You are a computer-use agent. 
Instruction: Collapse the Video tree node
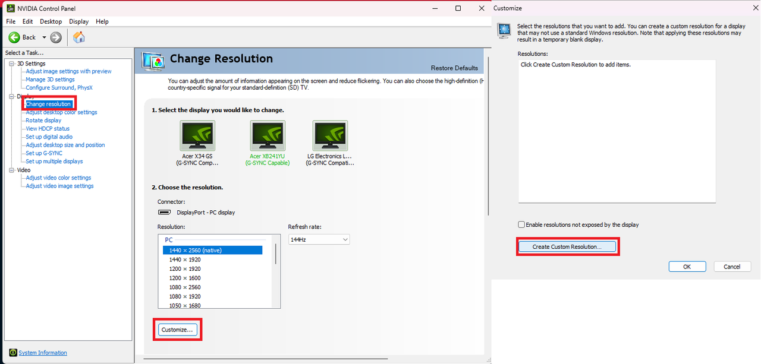point(11,170)
